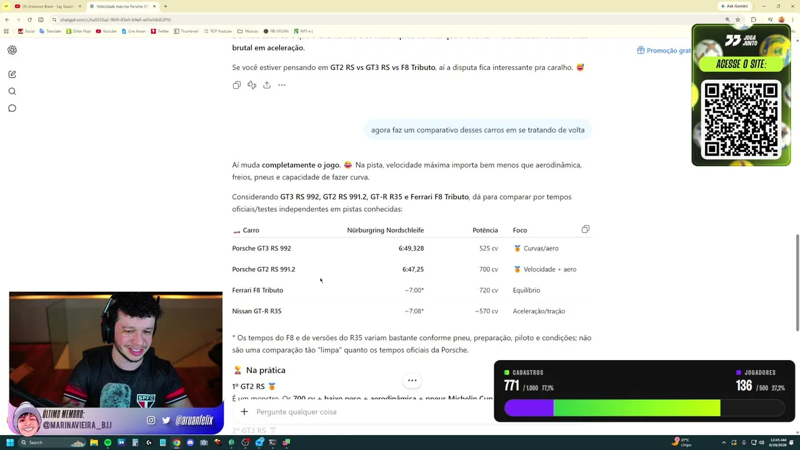Open the tab search dropdown

coord(6,6)
